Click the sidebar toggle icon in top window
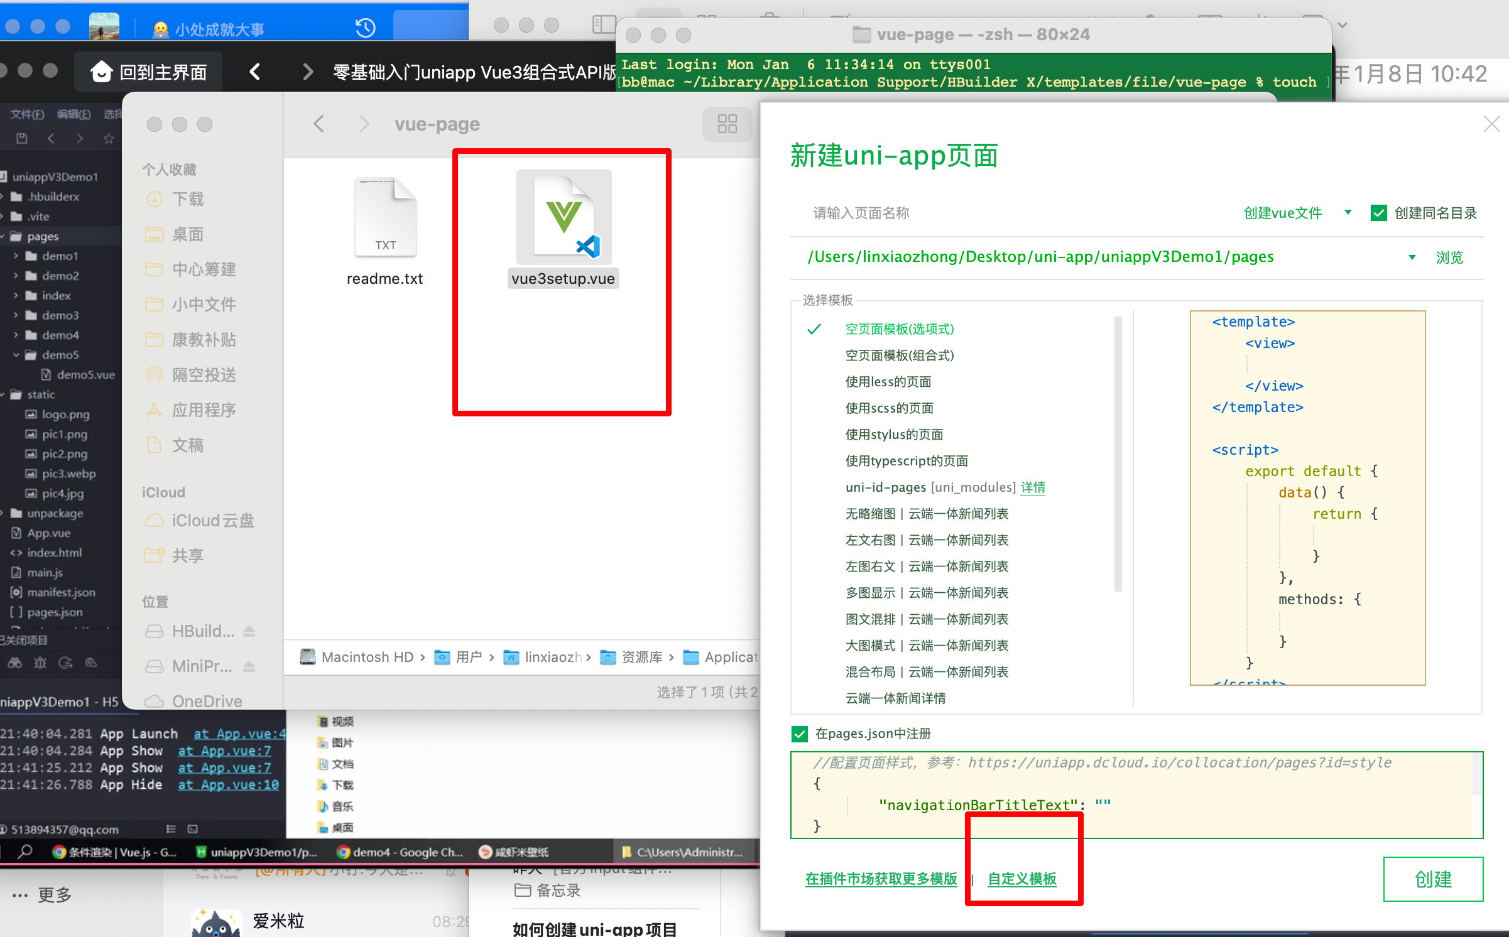This screenshot has width=1509, height=937. 604,24
